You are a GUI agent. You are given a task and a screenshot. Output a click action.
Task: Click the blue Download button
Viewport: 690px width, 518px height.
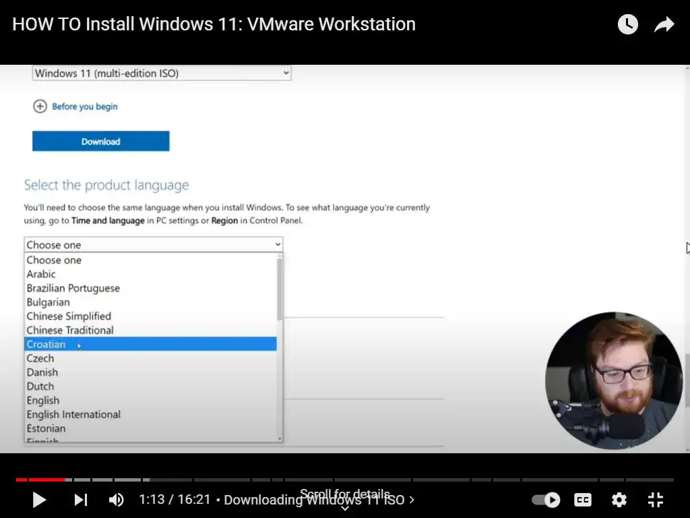[x=101, y=141]
